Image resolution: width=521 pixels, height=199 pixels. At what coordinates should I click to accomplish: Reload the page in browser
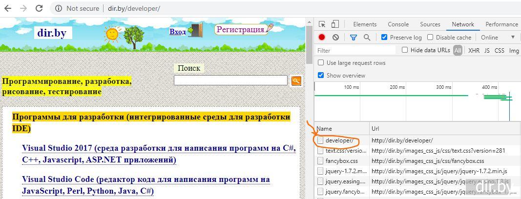coord(39,8)
